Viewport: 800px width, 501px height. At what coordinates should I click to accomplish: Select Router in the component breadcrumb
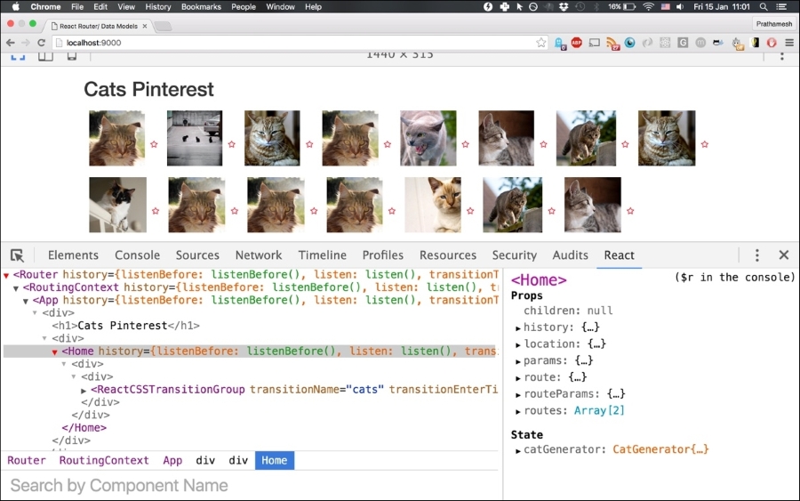[x=27, y=460]
